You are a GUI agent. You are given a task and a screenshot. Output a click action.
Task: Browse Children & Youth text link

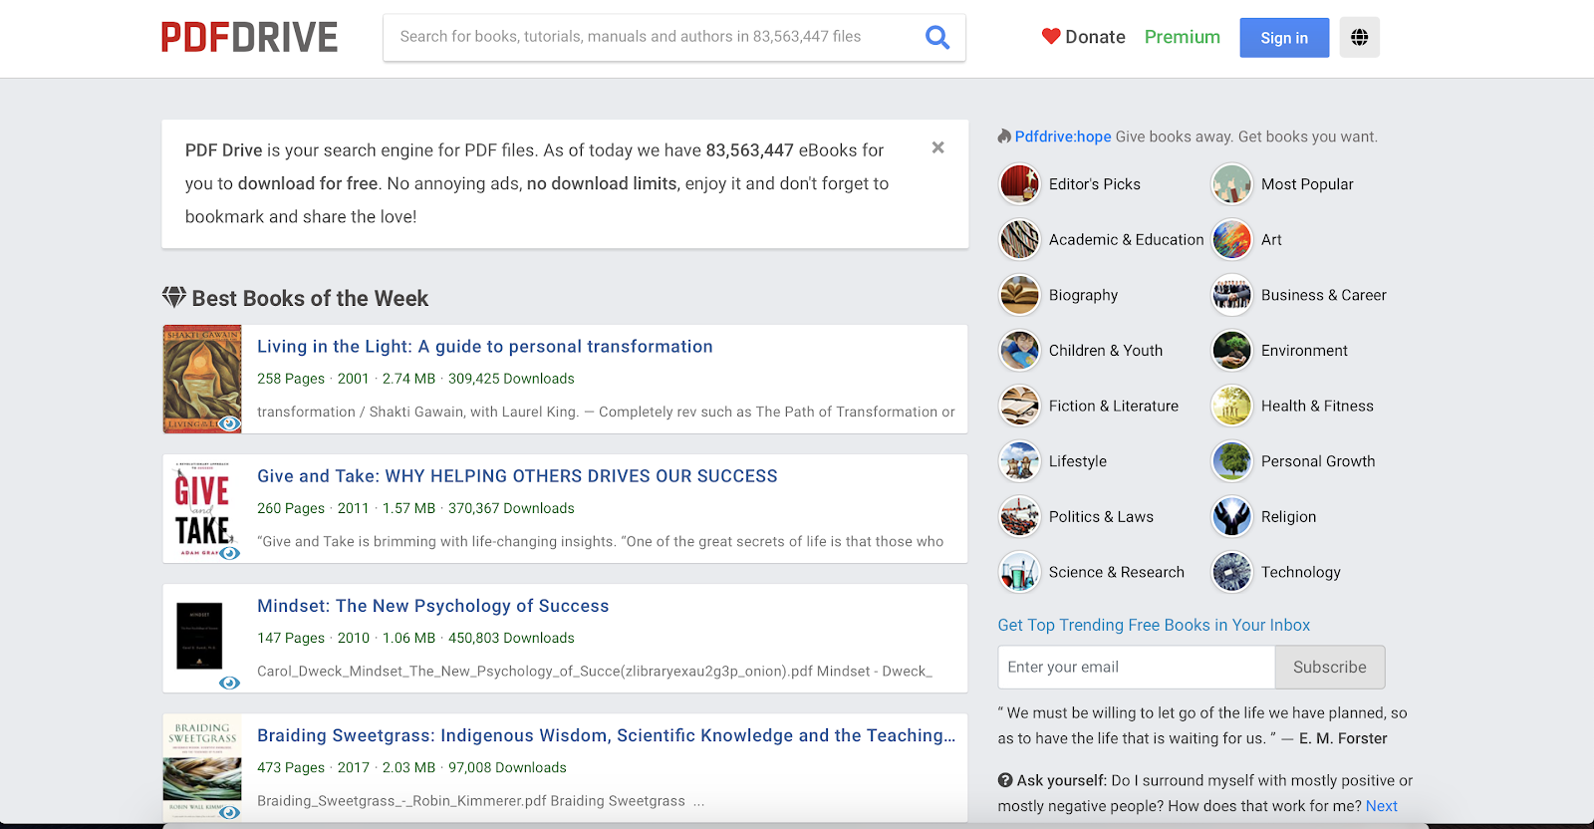(1105, 351)
